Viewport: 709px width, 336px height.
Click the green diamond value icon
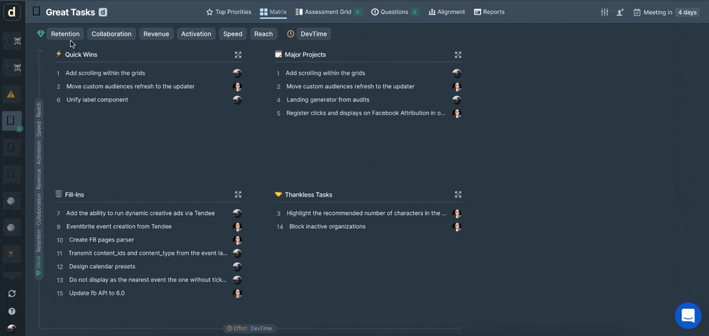tap(41, 34)
